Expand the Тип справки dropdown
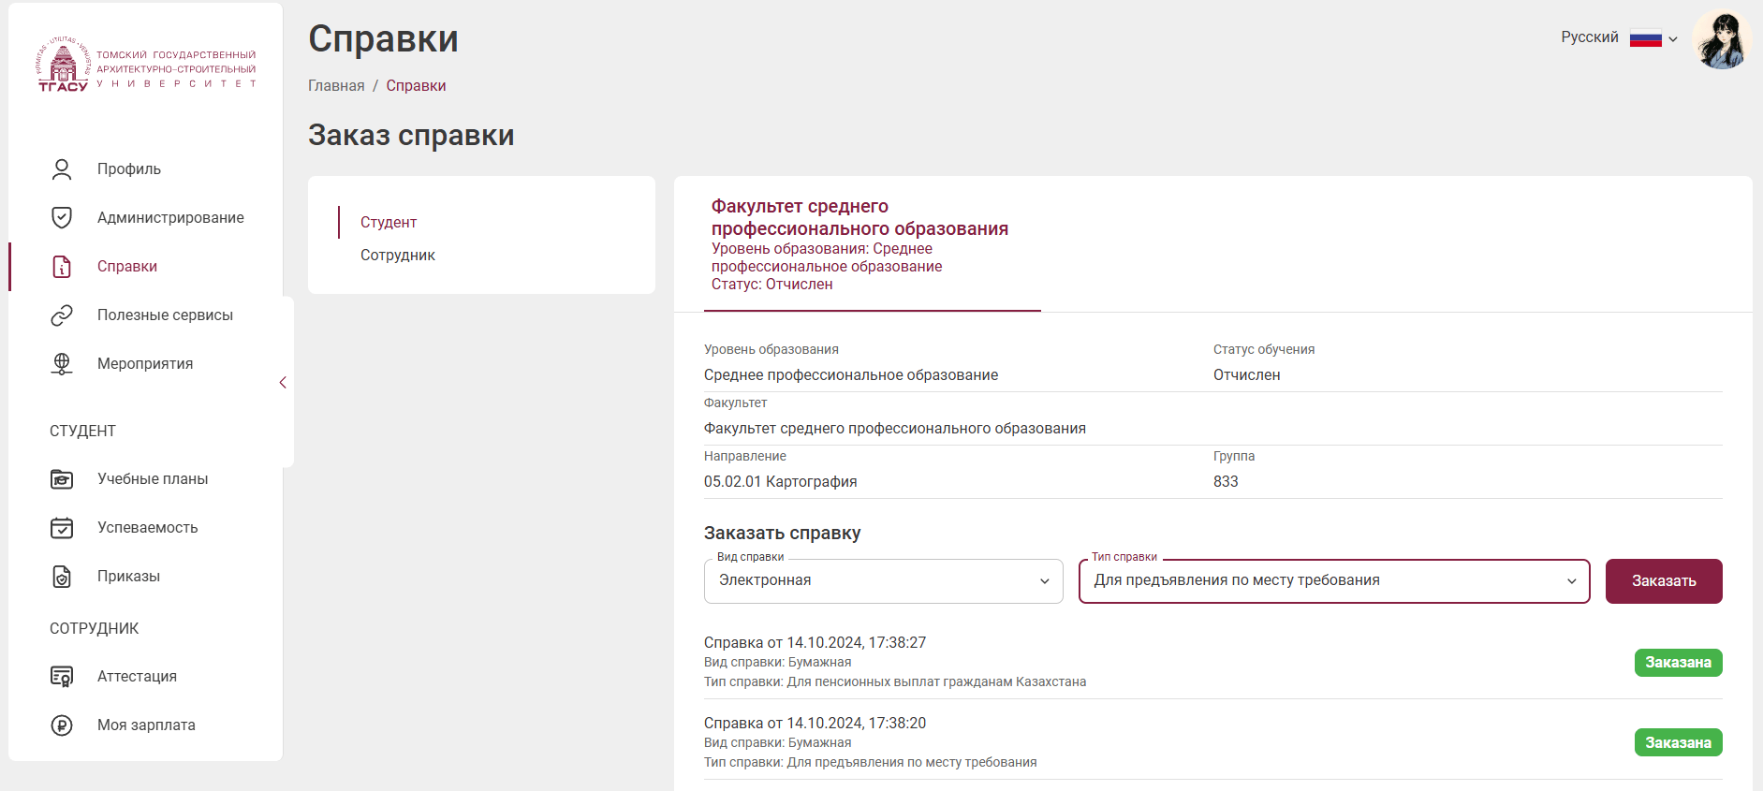This screenshot has height=791, width=1763. coord(1334,581)
